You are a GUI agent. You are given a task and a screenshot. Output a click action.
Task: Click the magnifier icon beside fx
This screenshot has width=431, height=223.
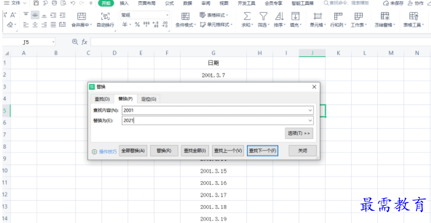(x=75, y=42)
